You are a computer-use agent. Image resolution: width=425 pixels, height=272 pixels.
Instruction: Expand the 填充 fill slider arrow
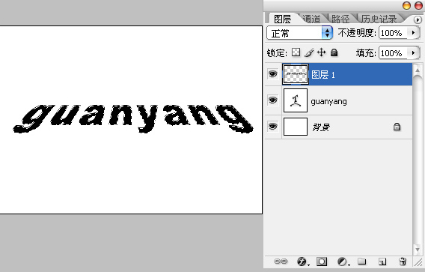(413, 52)
